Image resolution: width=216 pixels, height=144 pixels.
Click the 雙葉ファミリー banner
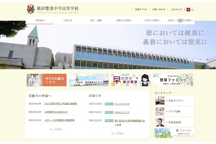pyautogui.click(x=173, y=80)
